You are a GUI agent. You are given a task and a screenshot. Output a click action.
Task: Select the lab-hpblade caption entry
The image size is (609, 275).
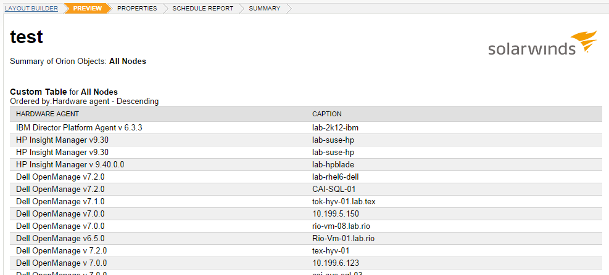pyautogui.click(x=333, y=165)
